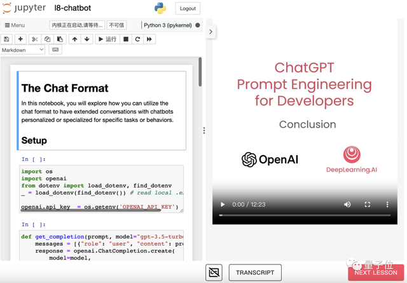Image resolution: width=407 pixels, height=283 pixels.
Task: Collapse the panel using the chevron arrow
Action: [x=210, y=31]
